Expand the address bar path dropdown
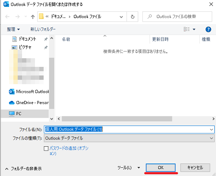 click(121, 17)
